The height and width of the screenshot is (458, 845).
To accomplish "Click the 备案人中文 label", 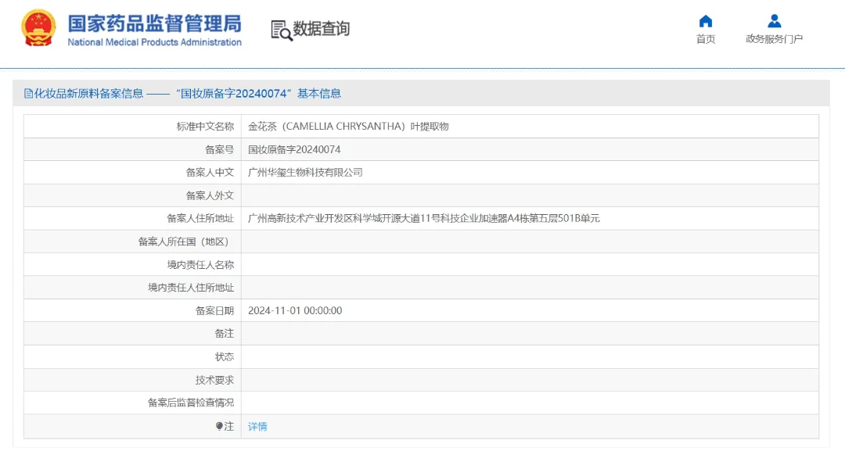I will (210, 172).
